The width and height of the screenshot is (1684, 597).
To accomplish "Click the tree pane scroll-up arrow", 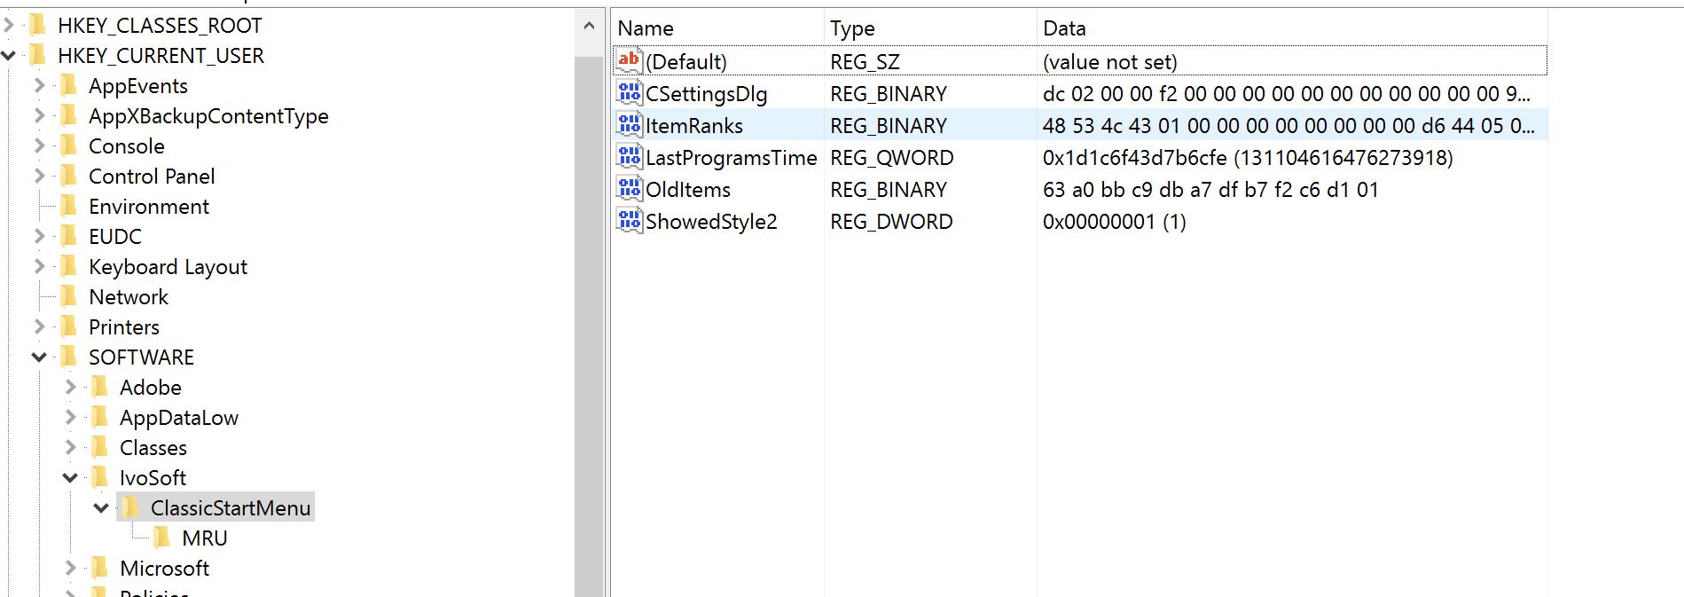I will (x=589, y=27).
